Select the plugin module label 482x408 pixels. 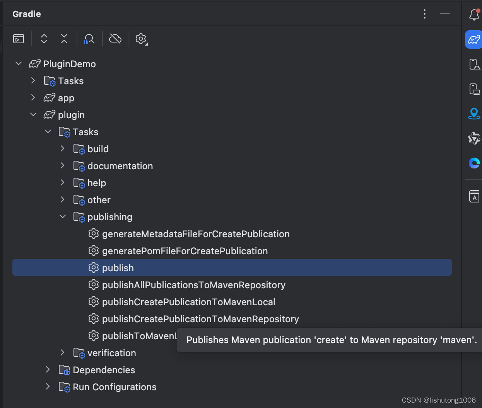pos(71,115)
